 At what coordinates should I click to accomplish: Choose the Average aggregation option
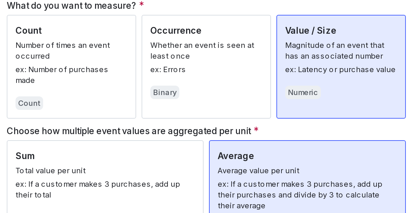[x=307, y=175]
